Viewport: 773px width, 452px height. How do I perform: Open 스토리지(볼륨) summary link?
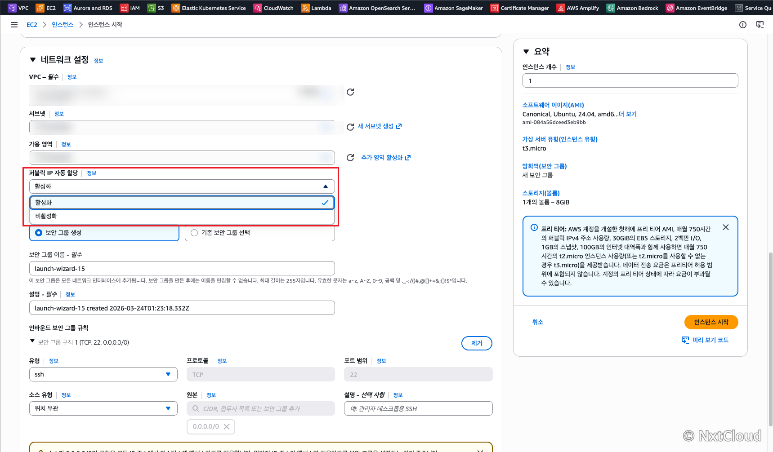click(x=541, y=193)
